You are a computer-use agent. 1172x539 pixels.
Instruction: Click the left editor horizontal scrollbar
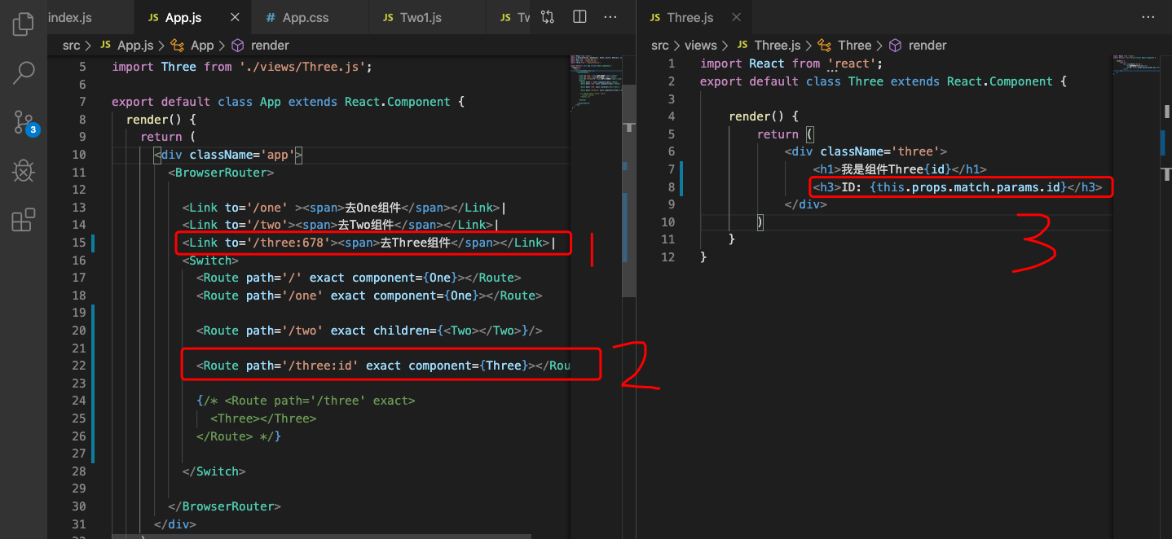(321, 537)
